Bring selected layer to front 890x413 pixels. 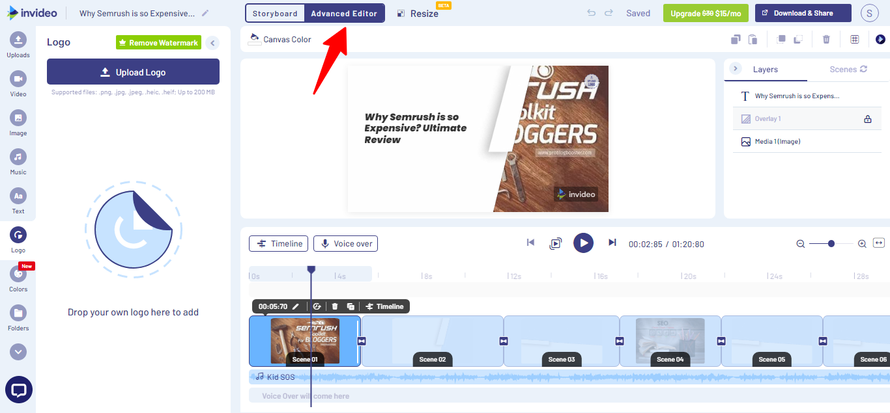pyautogui.click(x=781, y=39)
